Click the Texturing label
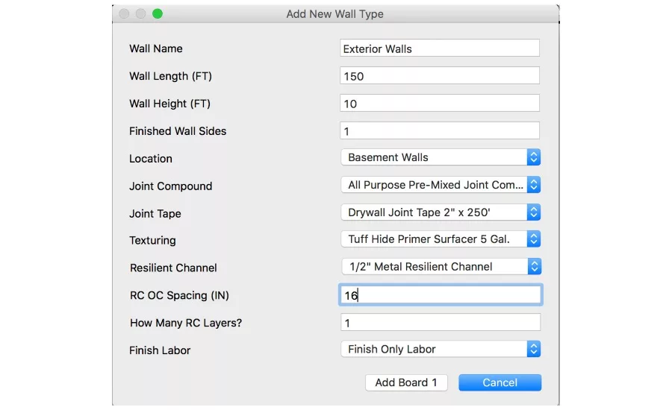 (152, 241)
